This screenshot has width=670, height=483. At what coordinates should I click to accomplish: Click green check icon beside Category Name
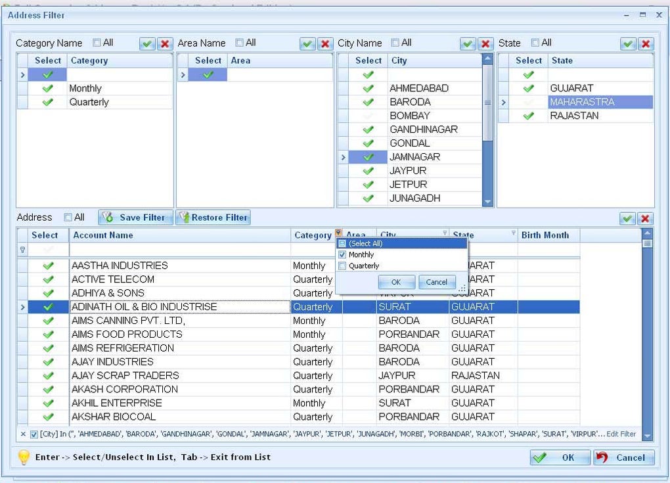pyautogui.click(x=147, y=43)
